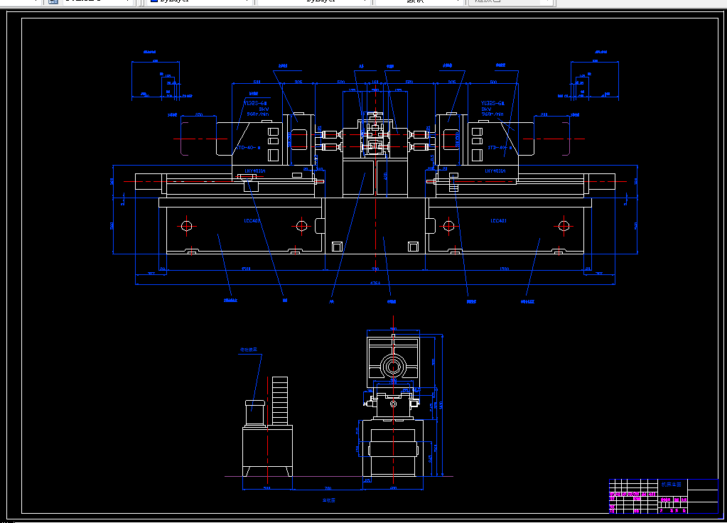
Task: Select the callout label above the hydraulic tank
Action: 248,350
